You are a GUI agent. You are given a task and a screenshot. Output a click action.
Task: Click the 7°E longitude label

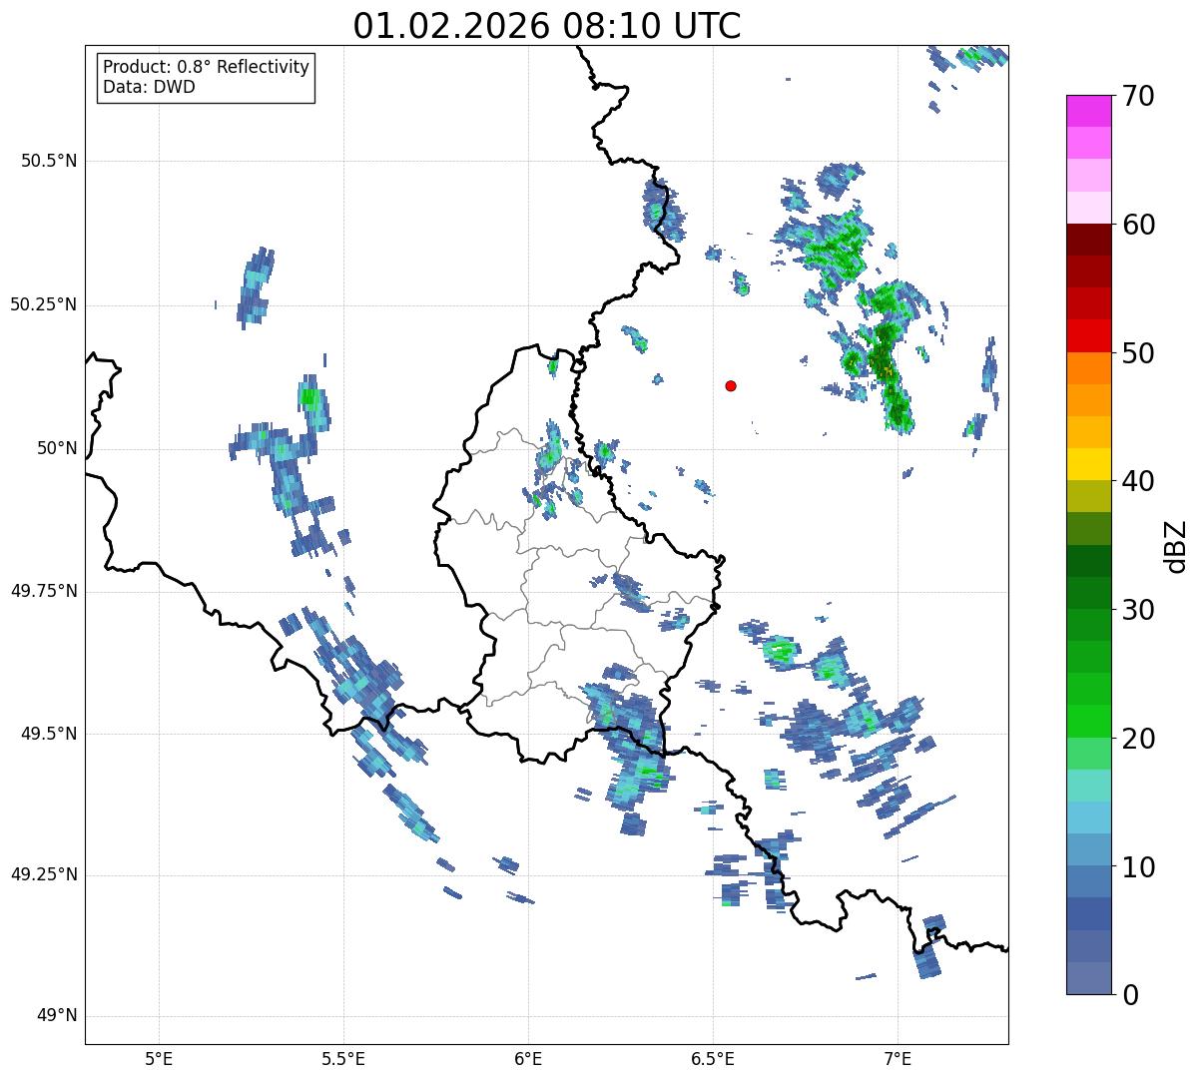(x=898, y=1059)
